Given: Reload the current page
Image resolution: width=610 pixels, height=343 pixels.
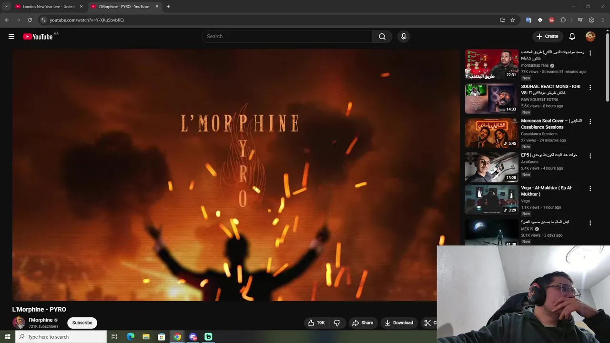Looking at the screenshot, I should click(30, 20).
